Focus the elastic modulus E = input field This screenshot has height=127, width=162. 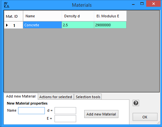click(x=65, y=119)
